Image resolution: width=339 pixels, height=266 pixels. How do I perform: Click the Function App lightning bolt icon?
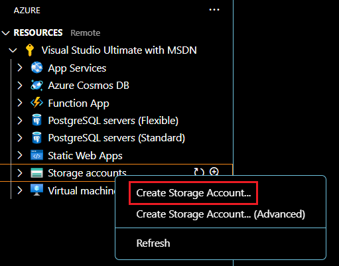36,103
